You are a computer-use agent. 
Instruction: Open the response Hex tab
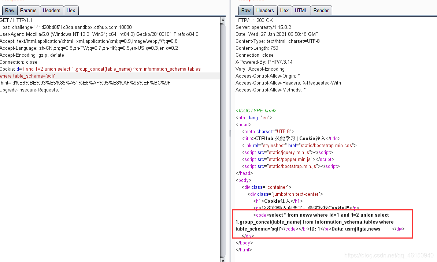284,10
